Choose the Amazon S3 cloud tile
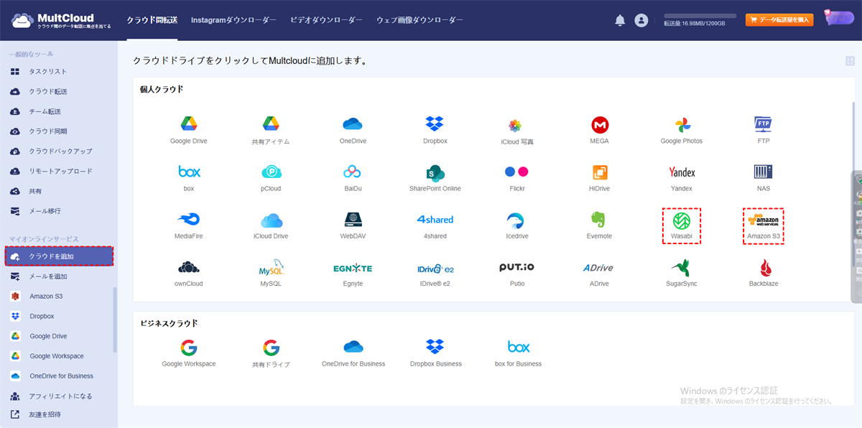The height and width of the screenshot is (428, 862). pos(763,226)
